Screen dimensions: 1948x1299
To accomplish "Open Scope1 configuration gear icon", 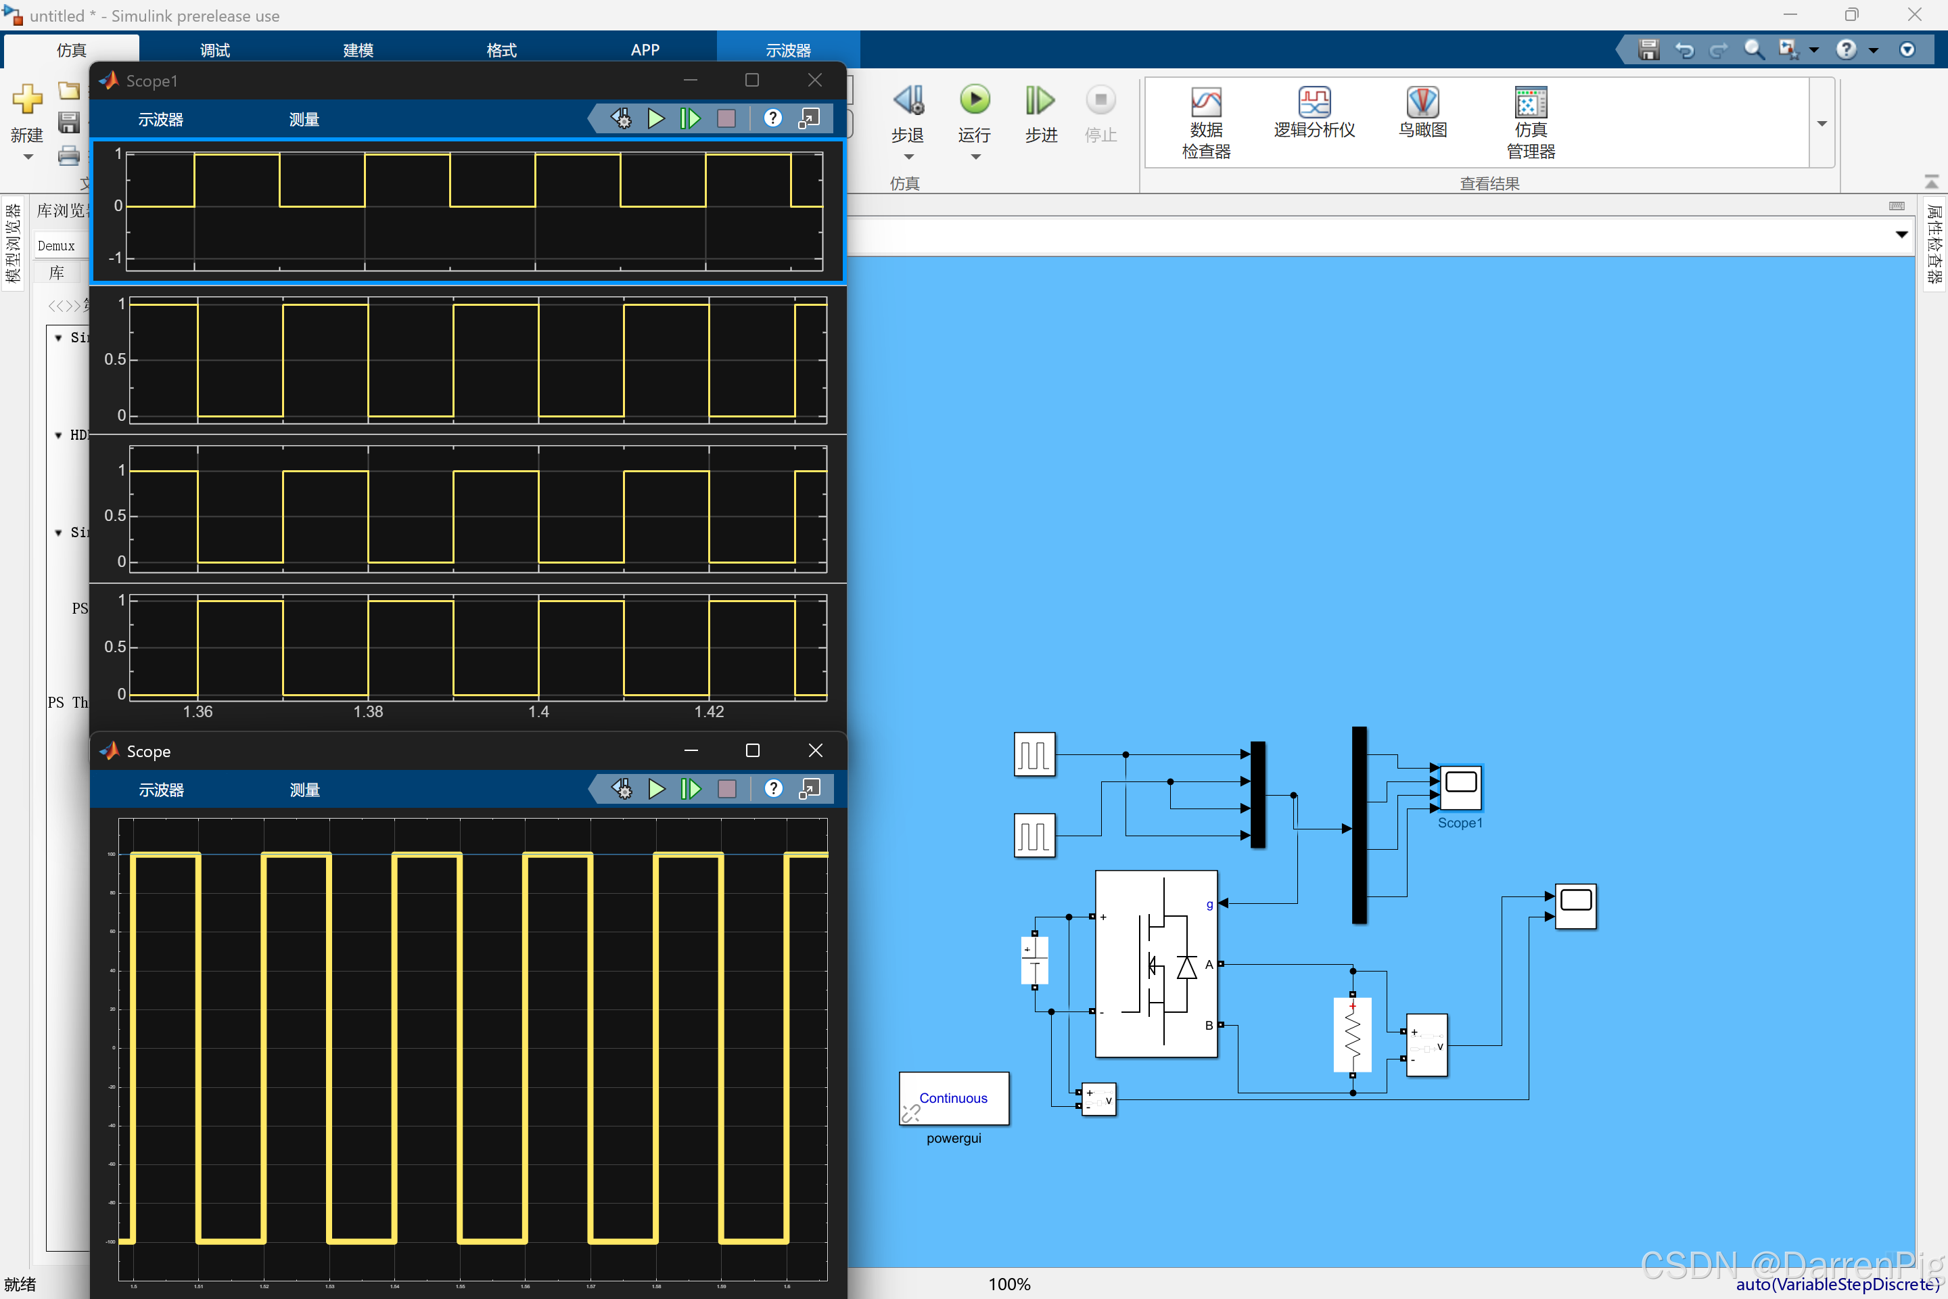I will tap(621, 118).
